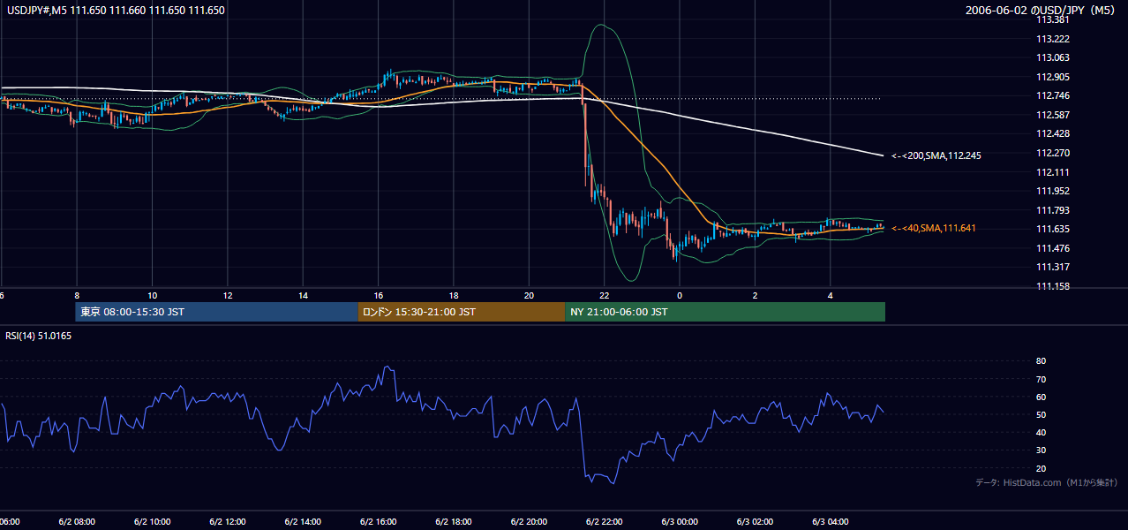Image resolution: width=1128 pixels, height=530 pixels.
Task: Click hour tick 2 under price chart
Action: (x=755, y=295)
